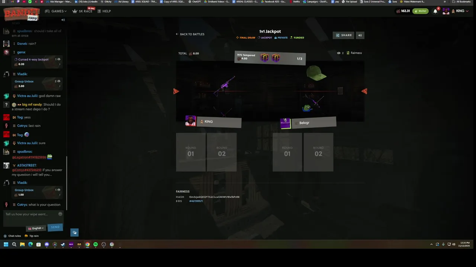Click the fairness HASH value
The height and width of the screenshot is (267, 476).
(214, 197)
